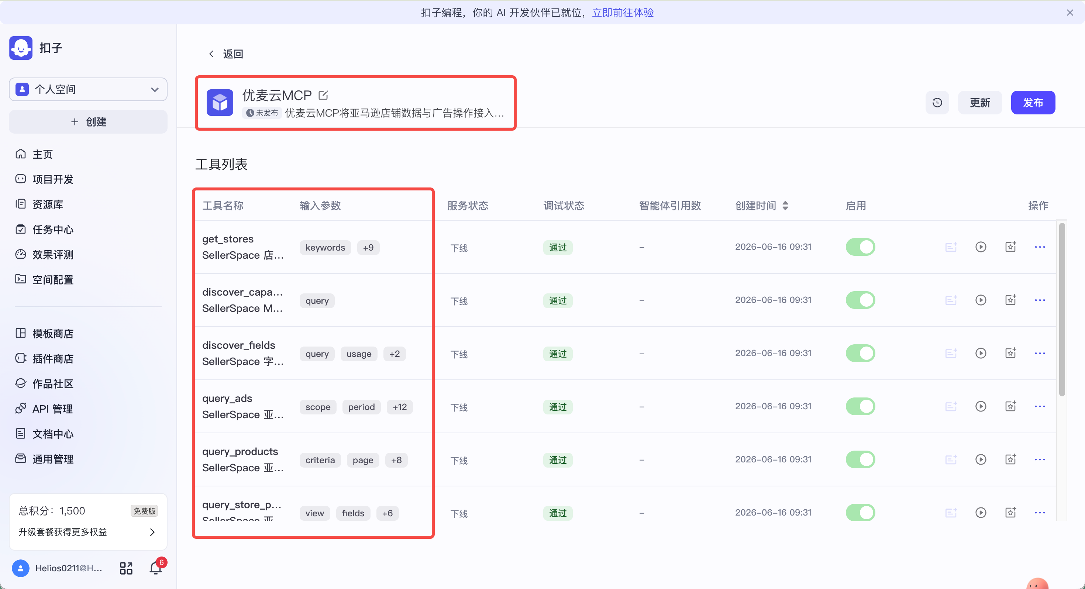The height and width of the screenshot is (589, 1085).
Task: Open the version history clock icon
Action: 937,102
